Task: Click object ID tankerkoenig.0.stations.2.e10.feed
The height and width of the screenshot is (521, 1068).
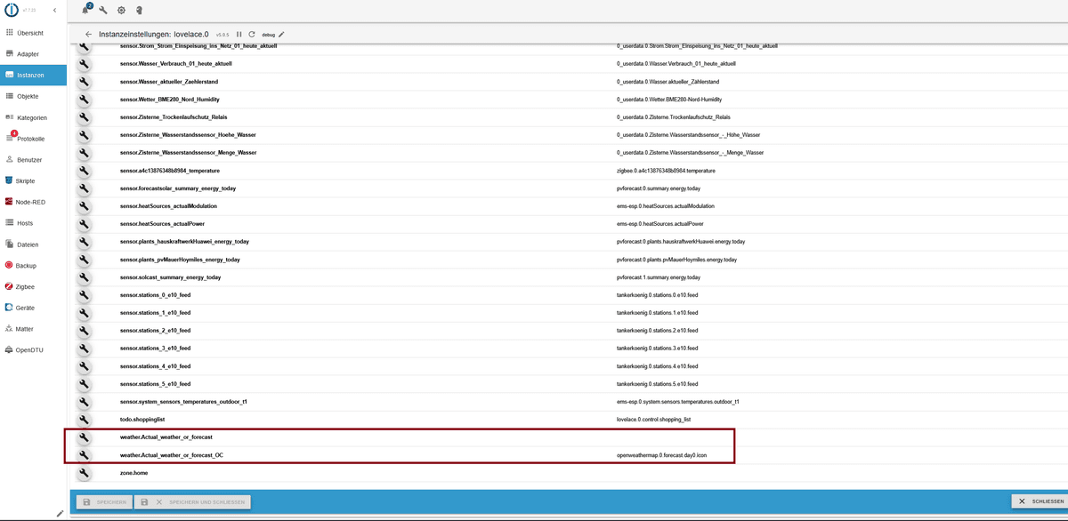Action: pyautogui.click(x=657, y=331)
